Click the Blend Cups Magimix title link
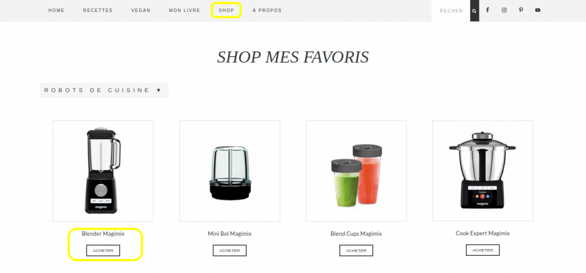This screenshot has width=586, height=273. pos(356,234)
